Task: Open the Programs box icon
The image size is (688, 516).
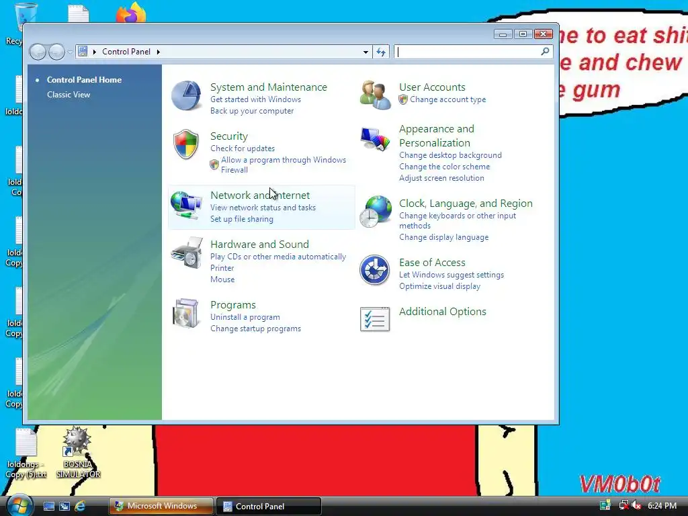Action: tap(186, 313)
